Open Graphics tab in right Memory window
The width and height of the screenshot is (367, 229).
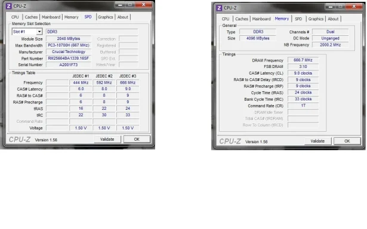click(316, 19)
